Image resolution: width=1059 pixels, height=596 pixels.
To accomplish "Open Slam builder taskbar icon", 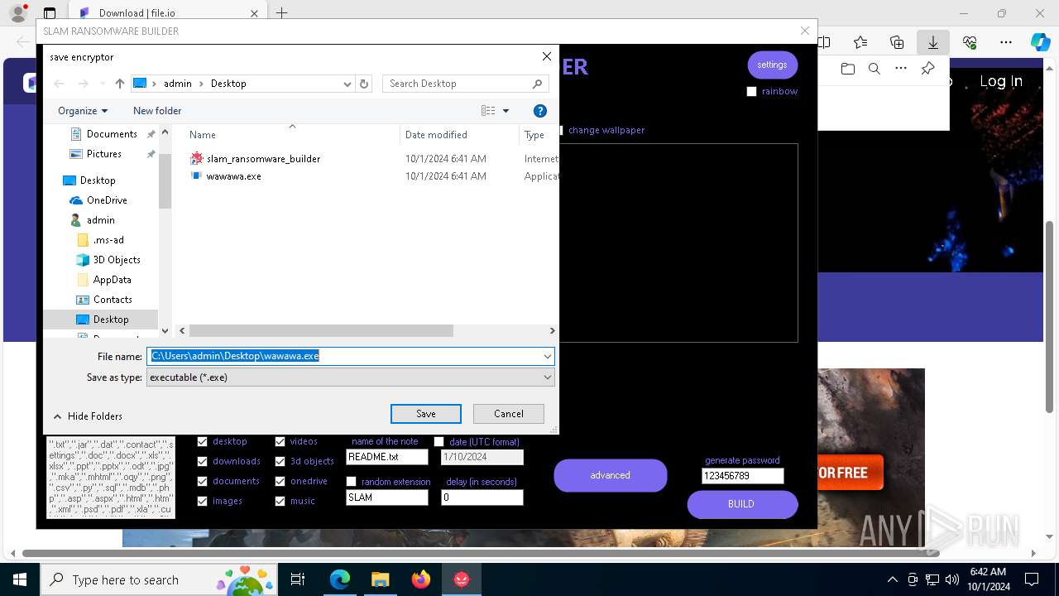I will point(461,579).
